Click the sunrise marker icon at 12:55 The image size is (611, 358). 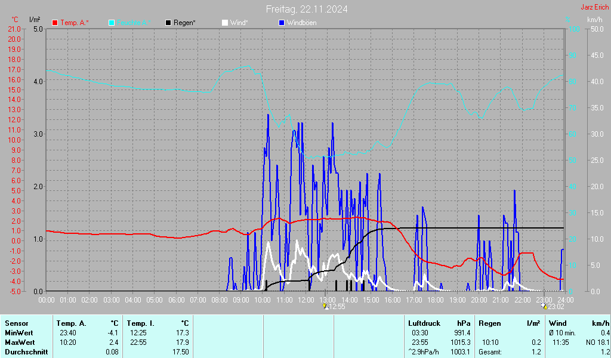(325, 306)
